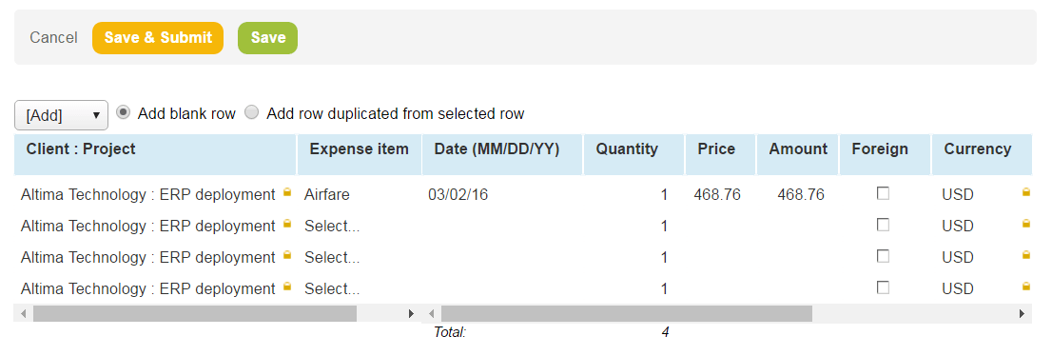This screenshot has height=356, width=1052.
Task: Select Add row duplicated from selected row
Action: [252, 113]
